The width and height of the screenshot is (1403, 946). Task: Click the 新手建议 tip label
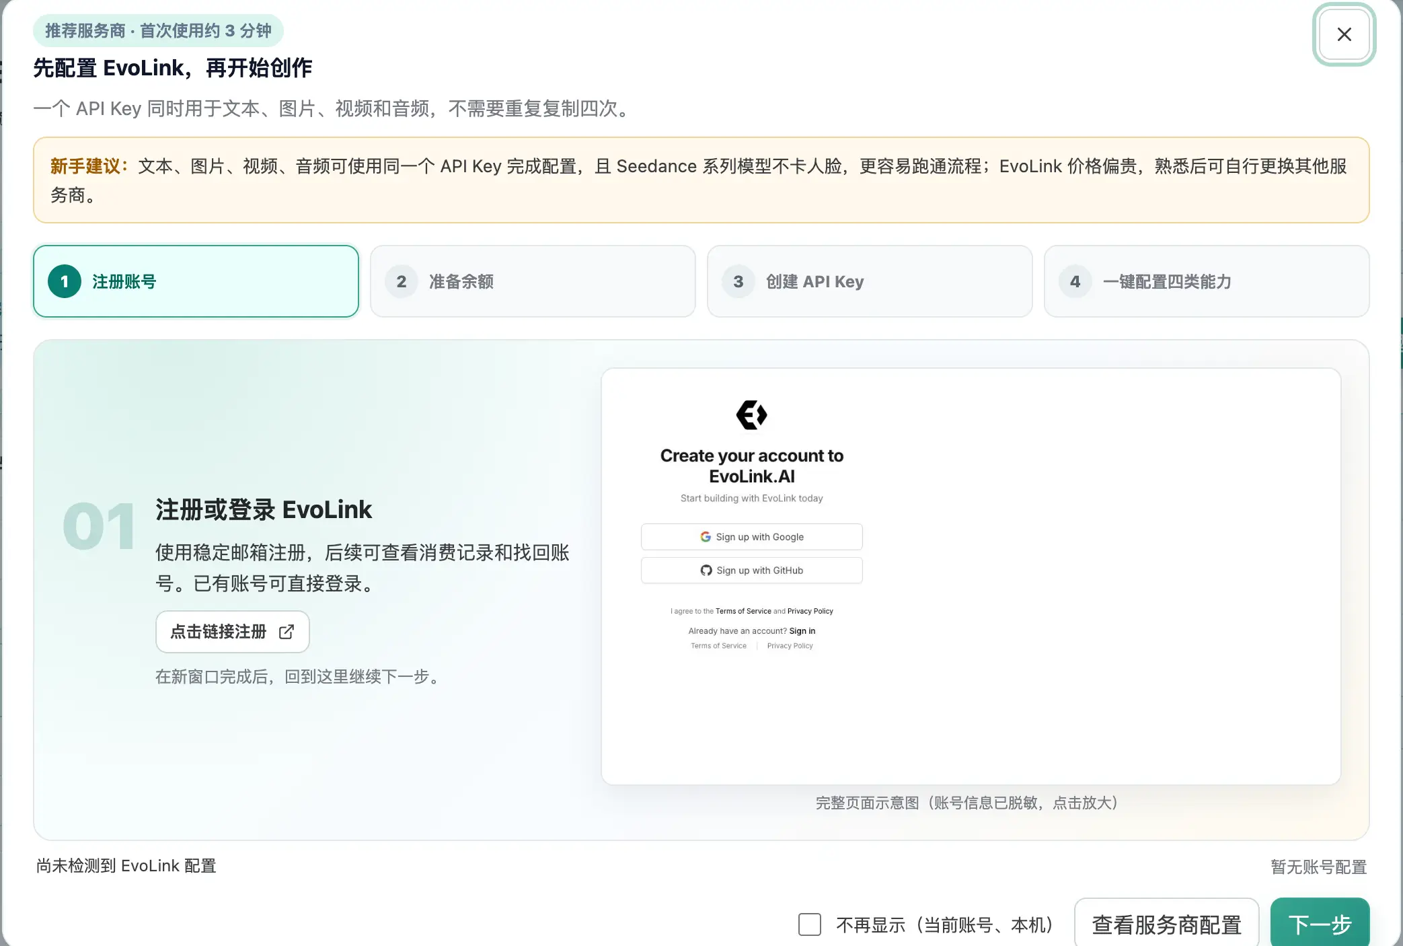pyautogui.click(x=89, y=166)
